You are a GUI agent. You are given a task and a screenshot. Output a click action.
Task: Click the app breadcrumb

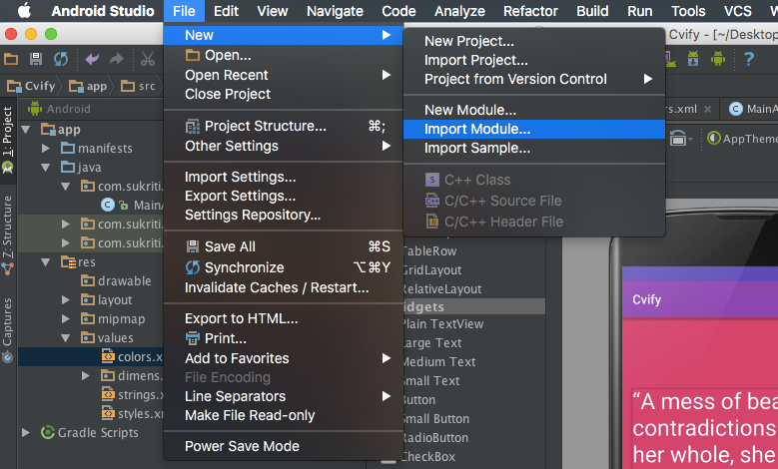click(88, 86)
